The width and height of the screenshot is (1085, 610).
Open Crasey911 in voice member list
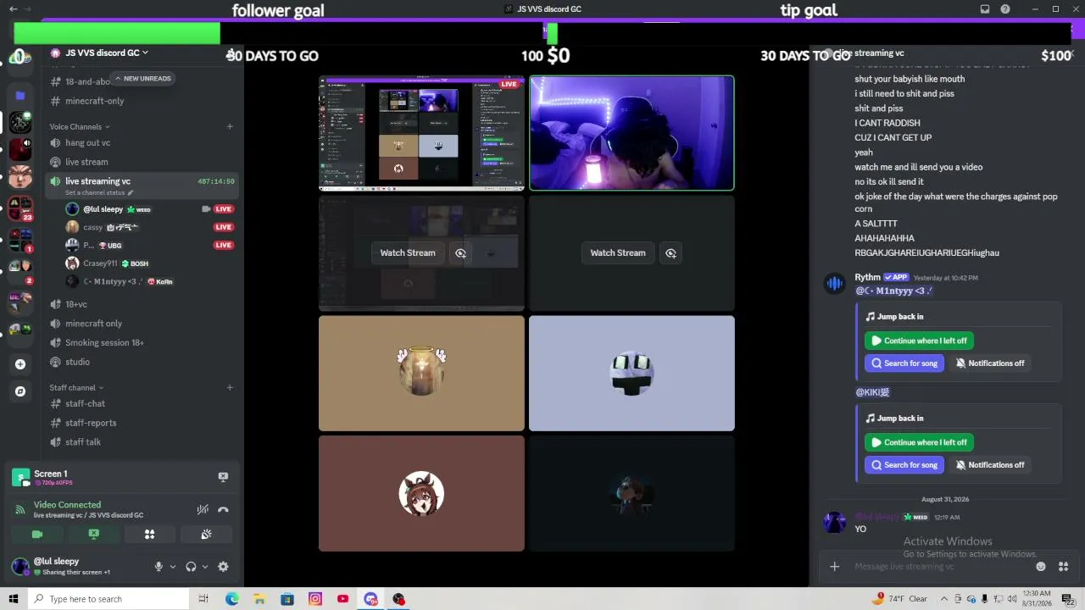coord(100,263)
